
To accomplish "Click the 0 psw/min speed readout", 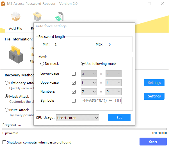I will [x=10, y=133].
